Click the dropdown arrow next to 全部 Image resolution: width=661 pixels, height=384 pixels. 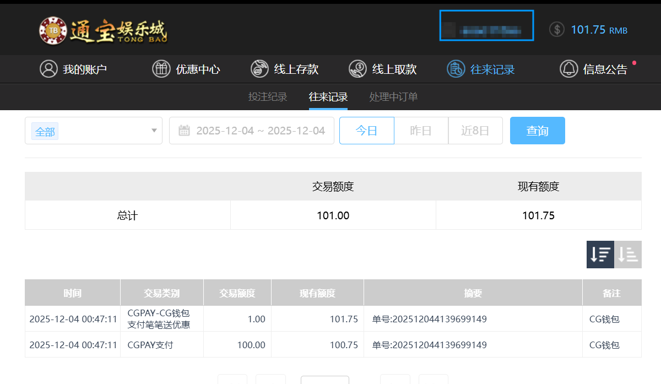click(154, 131)
